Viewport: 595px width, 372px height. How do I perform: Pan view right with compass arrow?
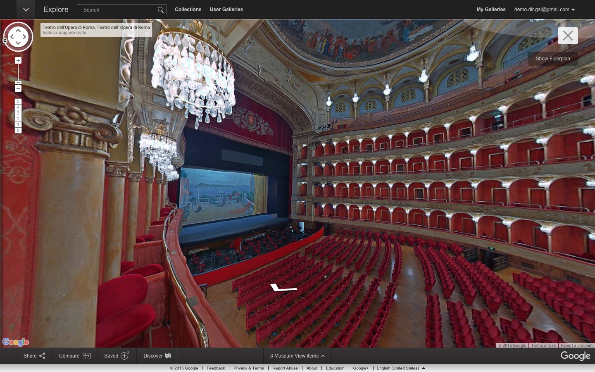(x=25, y=37)
